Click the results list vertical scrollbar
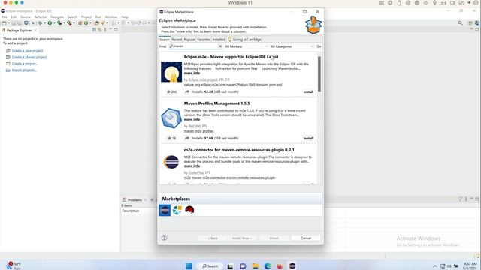This screenshot has width=481, height=270. (319, 73)
